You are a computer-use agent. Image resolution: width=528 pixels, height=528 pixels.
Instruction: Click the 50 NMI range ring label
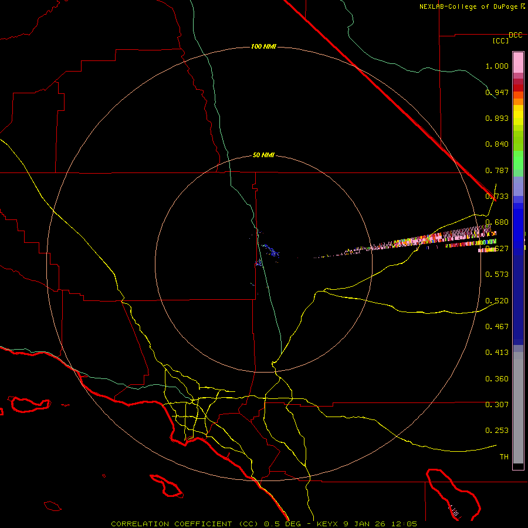tap(263, 155)
